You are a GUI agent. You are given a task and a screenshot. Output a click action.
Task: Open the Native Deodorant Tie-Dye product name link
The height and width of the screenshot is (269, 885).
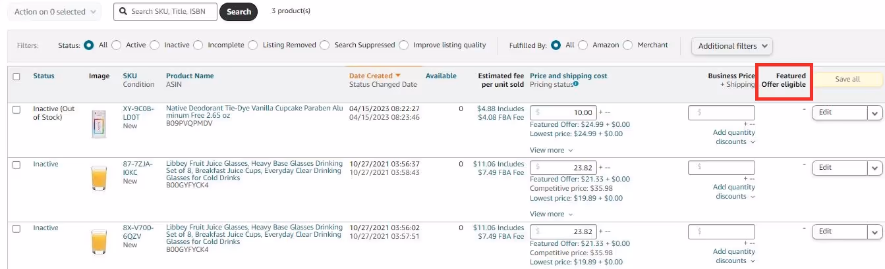point(254,112)
